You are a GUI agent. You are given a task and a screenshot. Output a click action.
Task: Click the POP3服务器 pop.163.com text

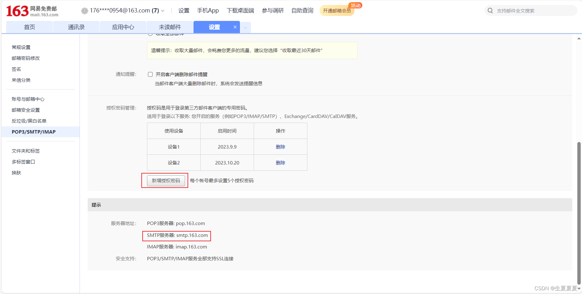(x=176, y=223)
